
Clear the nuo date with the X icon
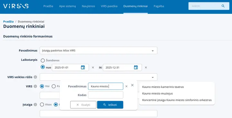point(93,67)
